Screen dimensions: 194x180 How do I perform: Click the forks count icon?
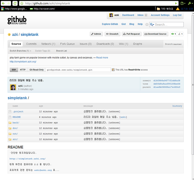pyautogui.click(x=180, y=34)
